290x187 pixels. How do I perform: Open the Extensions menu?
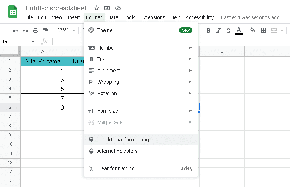pos(153,17)
